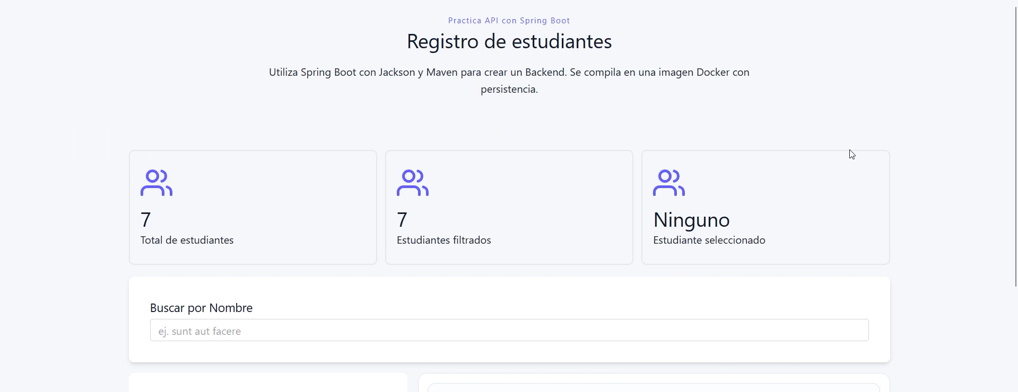Click the Estudiantes filtrados label
Viewport: 1018px width, 392px height.
[x=444, y=240]
